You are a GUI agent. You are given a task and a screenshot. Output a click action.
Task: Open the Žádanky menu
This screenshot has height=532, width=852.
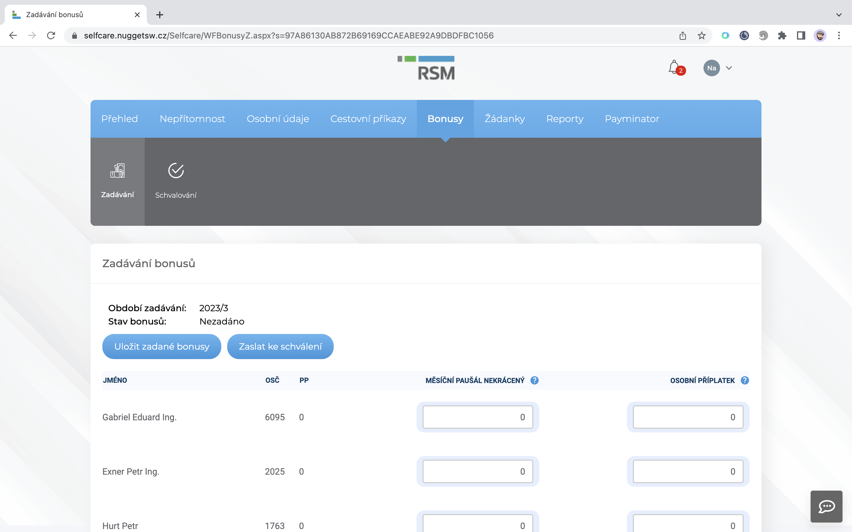click(505, 119)
